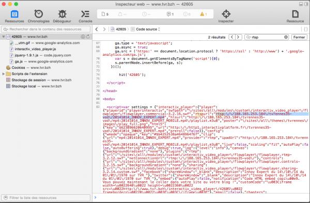This screenshot has width=310, height=203.
Task: Toggle the pretty print braces icon
Action: pyautogui.click(x=306, y=29)
